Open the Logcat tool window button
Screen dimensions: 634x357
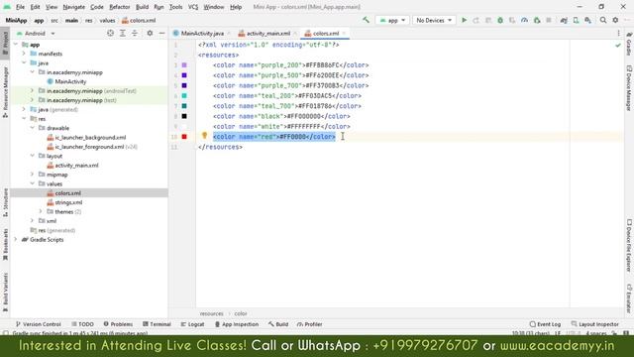(x=192, y=324)
